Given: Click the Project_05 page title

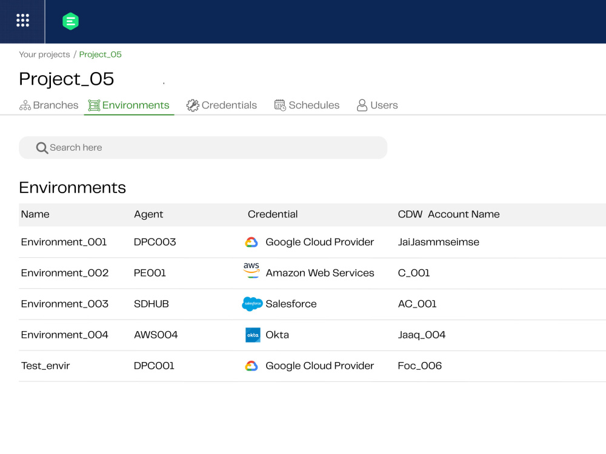Looking at the screenshot, I should tap(67, 79).
